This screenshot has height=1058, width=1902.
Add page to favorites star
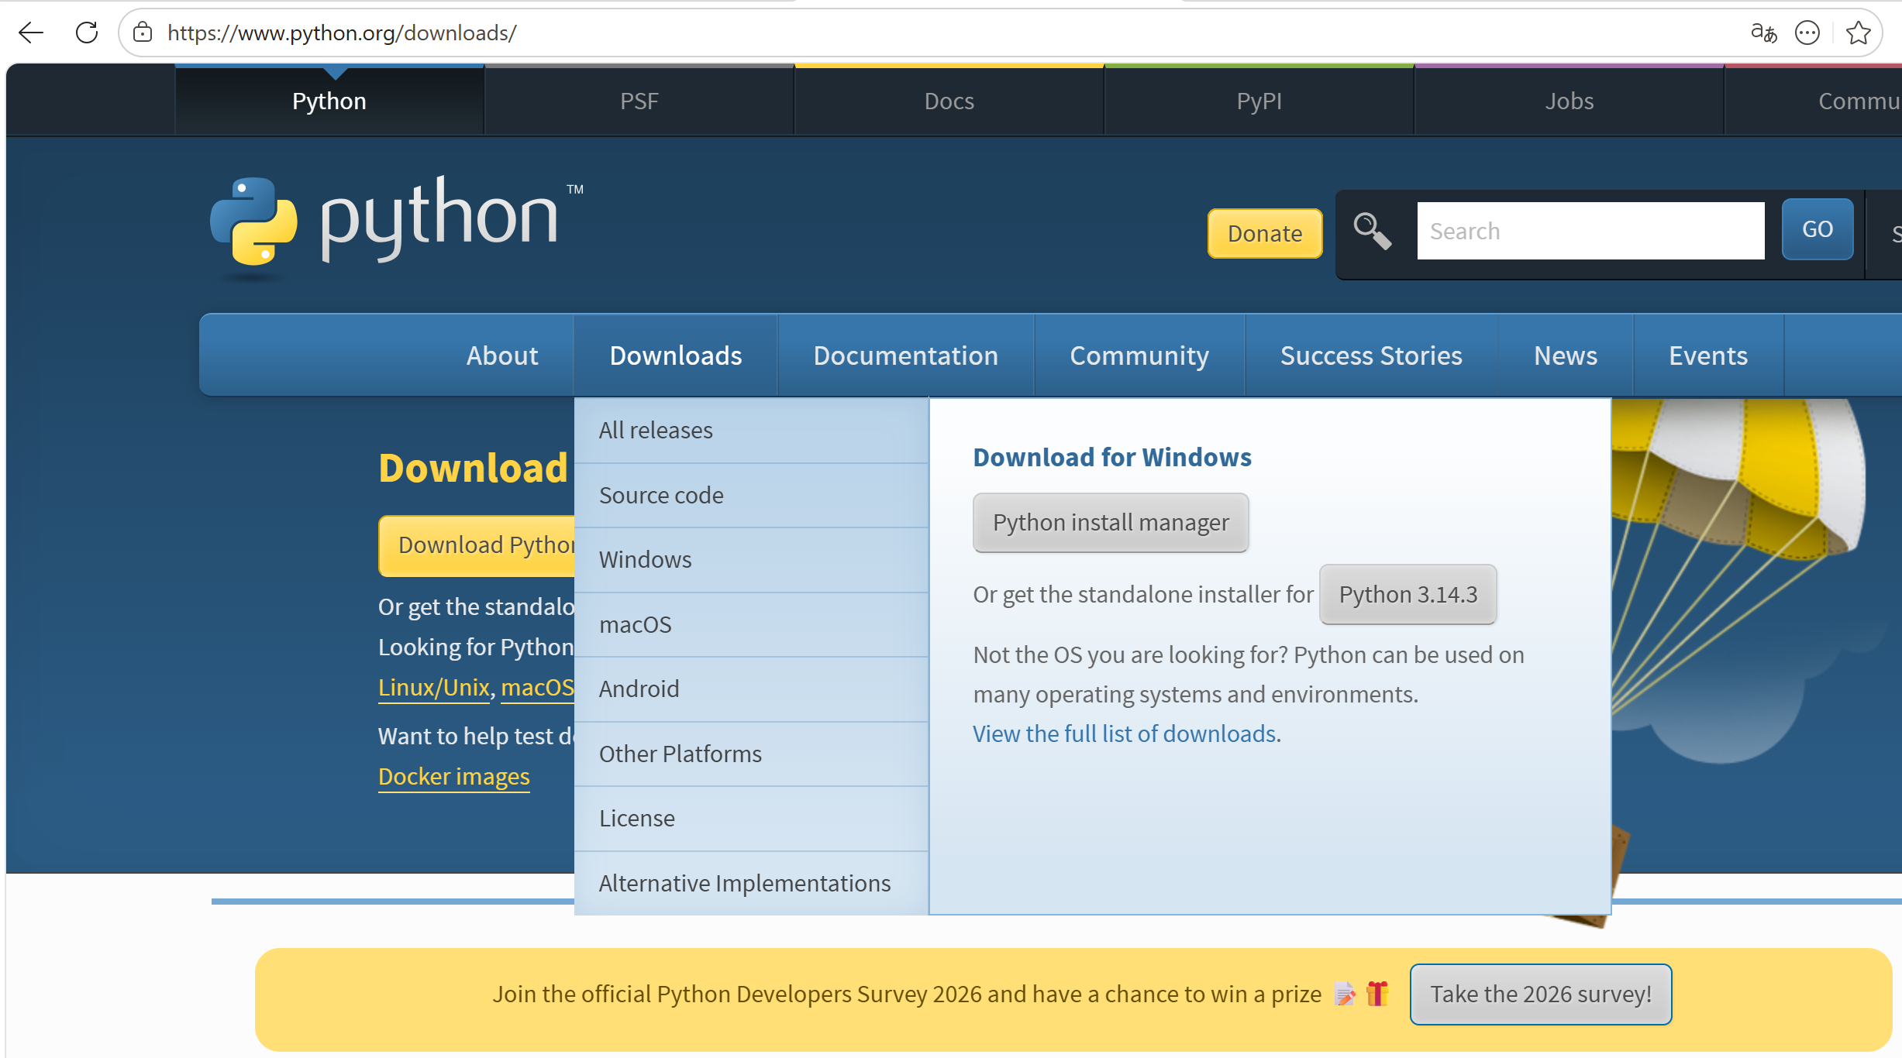click(x=1858, y=33)
